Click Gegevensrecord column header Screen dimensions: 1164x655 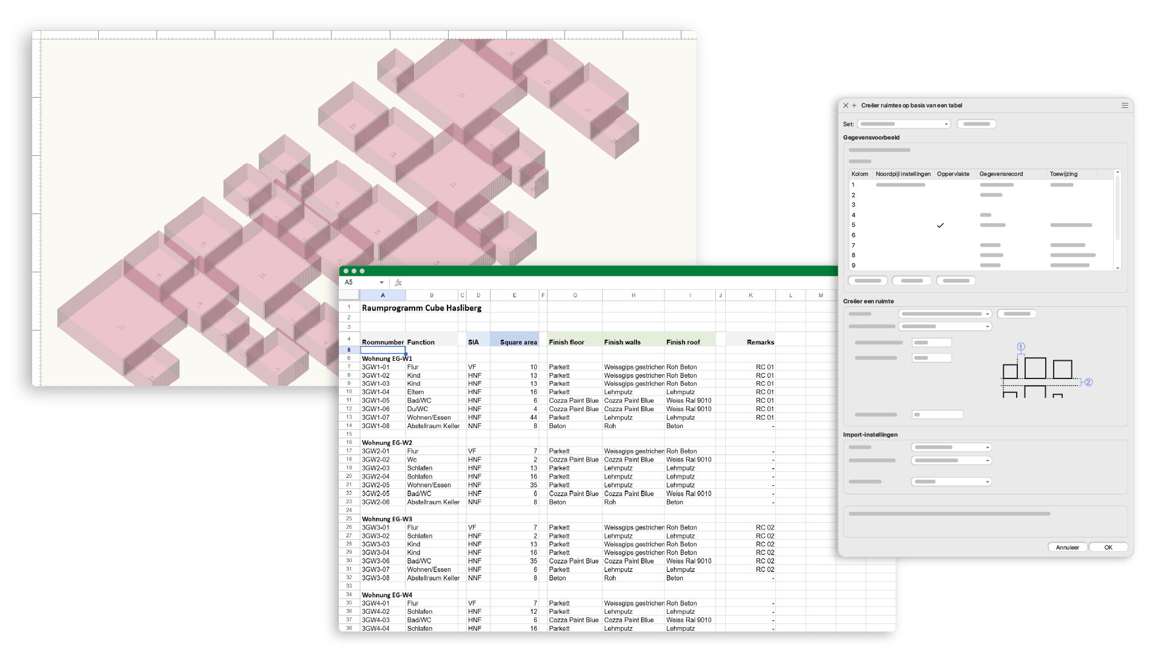1001,174
